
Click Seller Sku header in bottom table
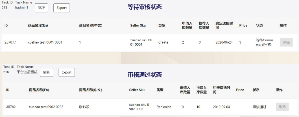[x=137, y=90]
